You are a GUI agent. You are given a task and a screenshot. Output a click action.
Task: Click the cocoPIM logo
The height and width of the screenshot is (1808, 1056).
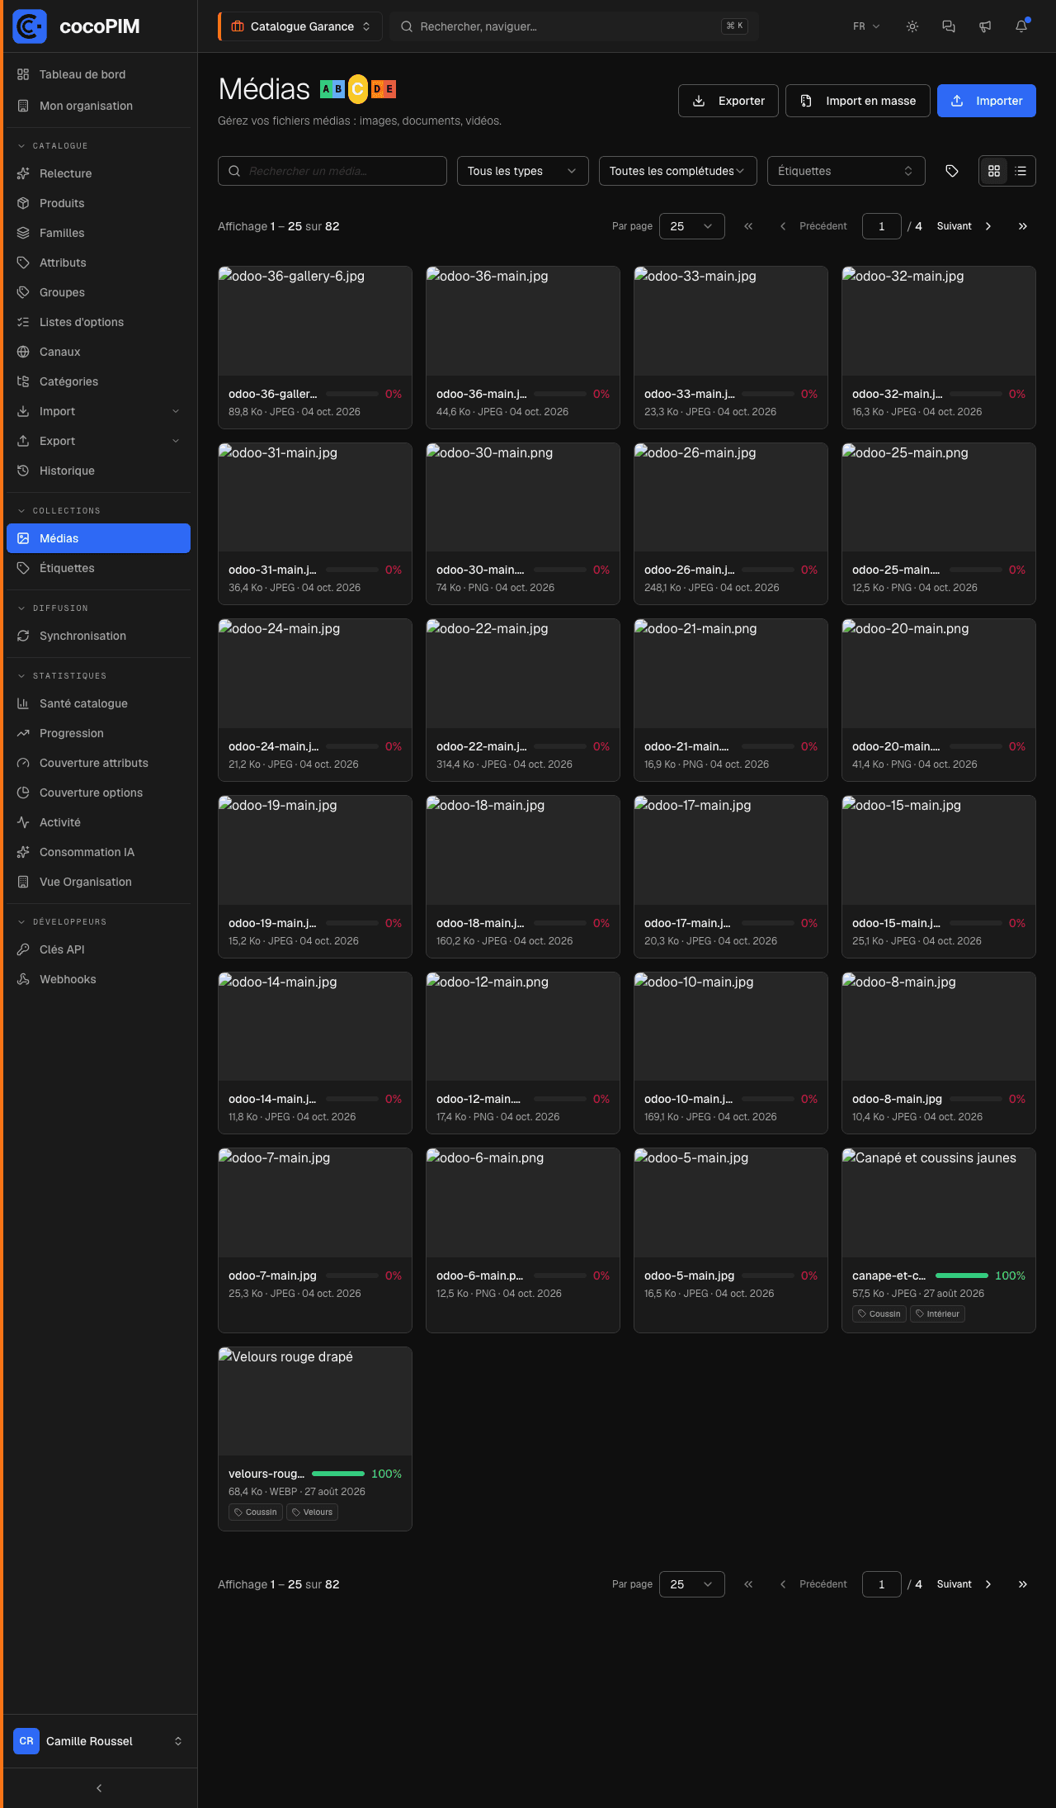point(76,26)
